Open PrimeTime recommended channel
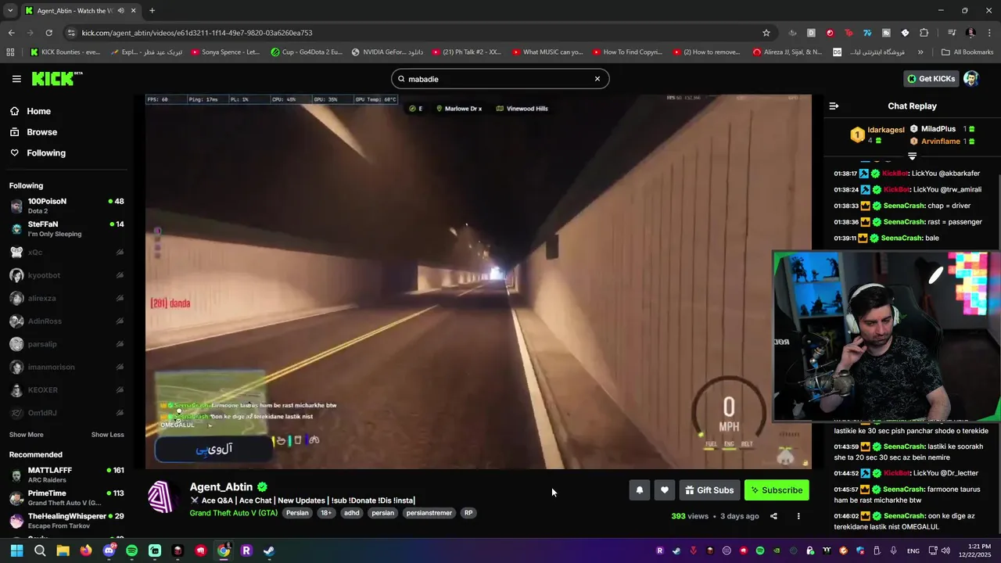This screenshot has width=1001, height=563. 66,497
